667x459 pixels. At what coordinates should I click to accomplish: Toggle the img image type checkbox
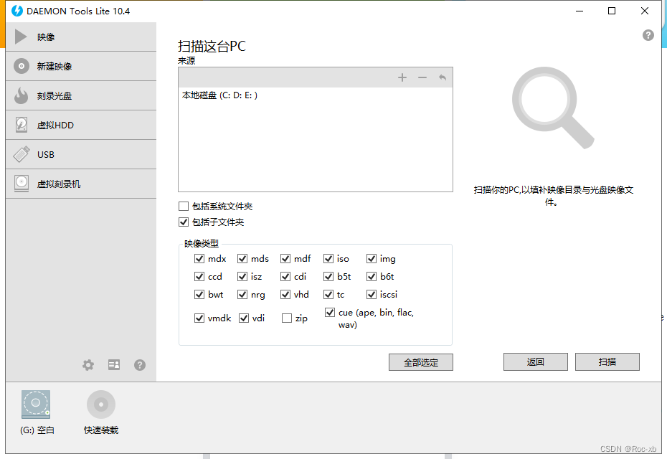[x=372, y=259]
